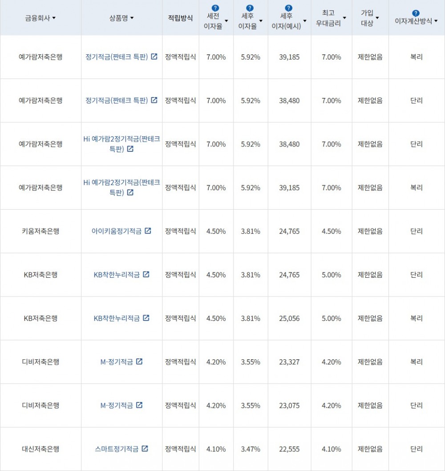445x471 pixels.
Task: Click external link icon next to KB착한누리적금
Action: pos(146,274)
